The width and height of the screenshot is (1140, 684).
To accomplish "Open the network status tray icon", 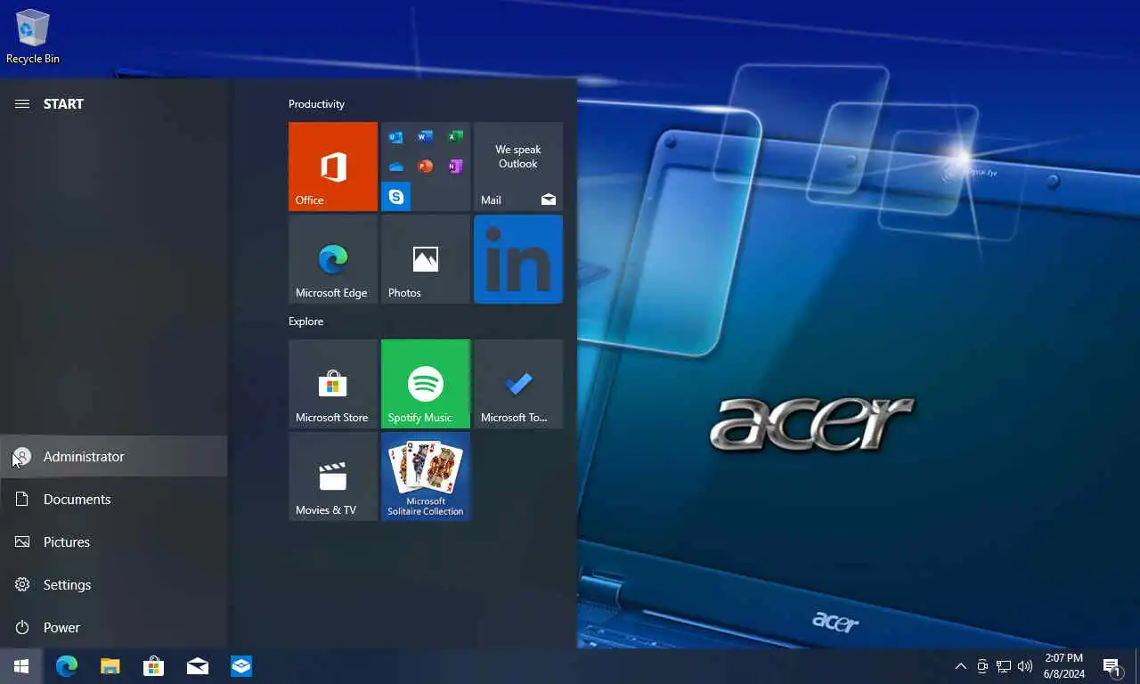I will coord(1004,666).
